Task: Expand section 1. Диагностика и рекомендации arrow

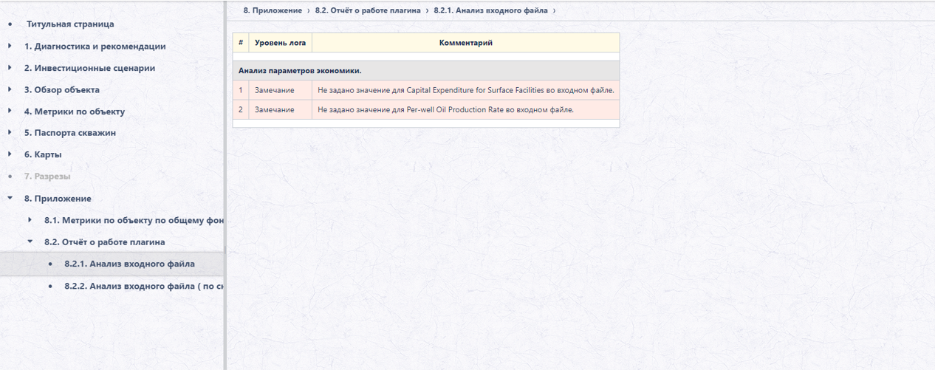Action: click(10, 46)
